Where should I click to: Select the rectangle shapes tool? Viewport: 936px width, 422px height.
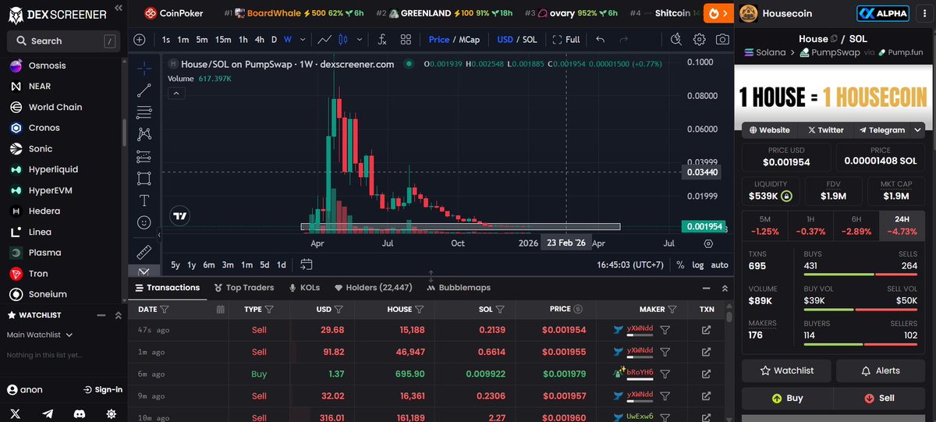[x=144, y=179]
